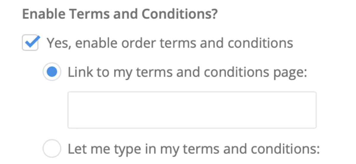Uncheck the enable order terms checkbox
The image size is (356, 164).
[x=30, y=43]
